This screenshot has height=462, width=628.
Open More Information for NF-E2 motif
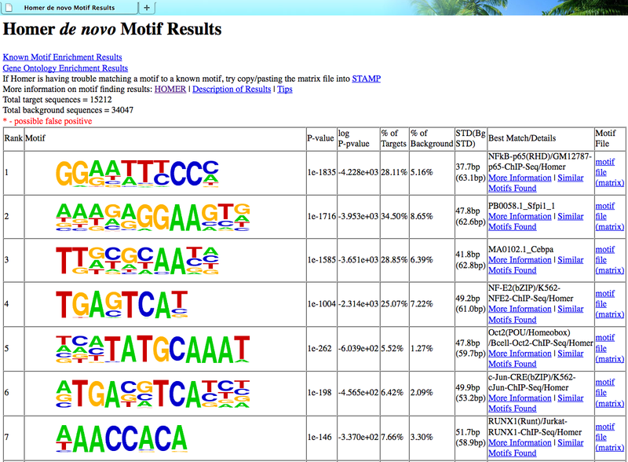tap(520, 309)
